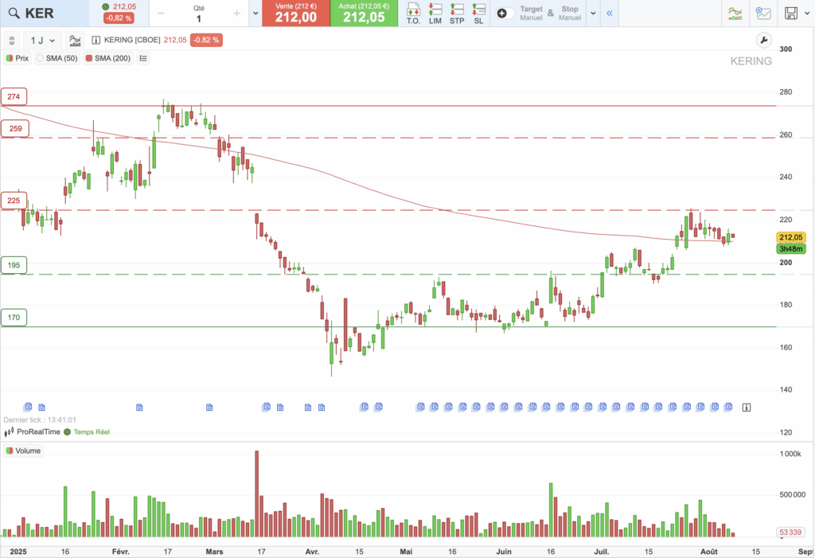Enable the SMA (50) indicator
Image resolution: width=815 pixels, height=558 pixels.
pyautogui.click(x=57, y=58)
